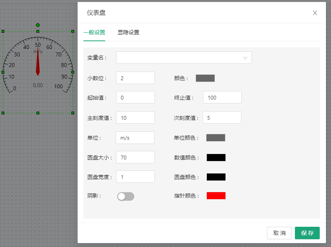Click the 取消 cancel button
Viewport: 331px width, 247px height.
click(279, 233)
